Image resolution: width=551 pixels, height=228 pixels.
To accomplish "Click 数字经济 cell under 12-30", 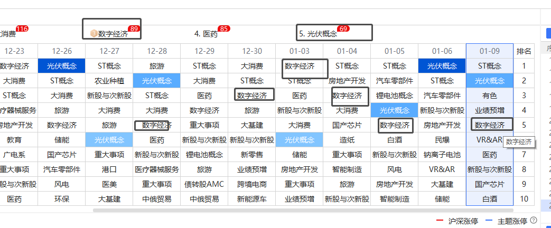I will (x=252, y=96).
